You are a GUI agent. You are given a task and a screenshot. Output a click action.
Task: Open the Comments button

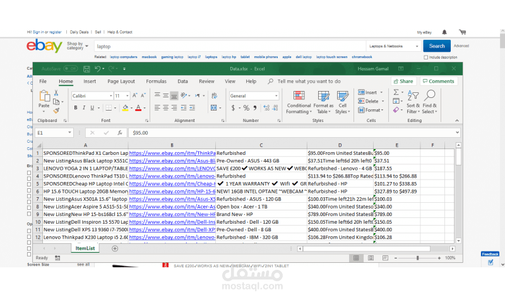438,82
